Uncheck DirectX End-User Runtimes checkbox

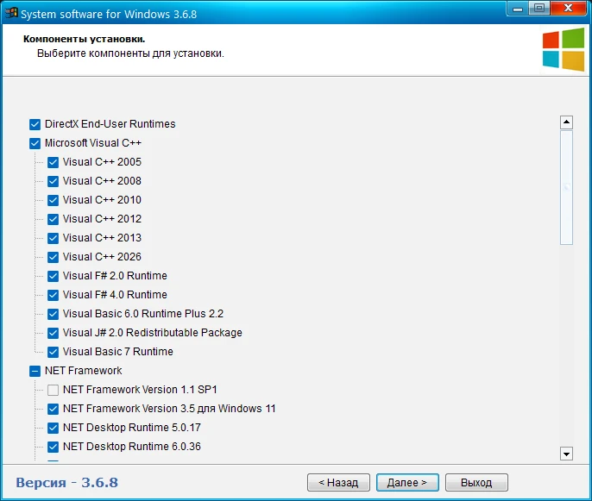pyautogui.click(x=35, y=124)
